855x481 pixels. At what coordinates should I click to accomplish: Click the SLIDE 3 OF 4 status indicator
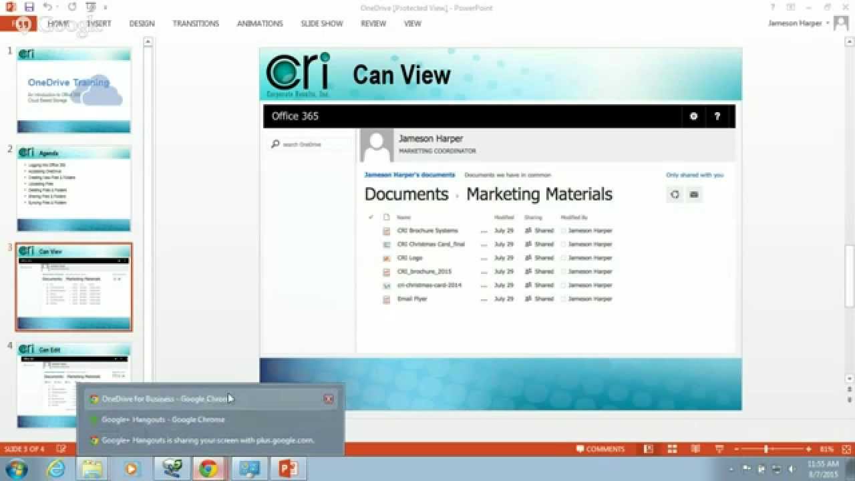pos(24,449)
